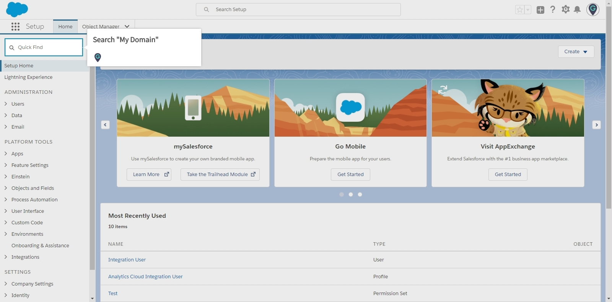This screenshot has height=302, width=612.
Task: Click the NAME column header
Action: [116, 244]
